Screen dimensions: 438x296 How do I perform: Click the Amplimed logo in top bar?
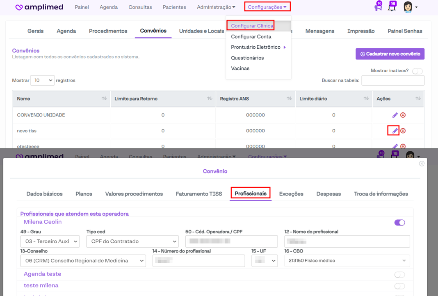pyautogui.click(x=39, y=7)
